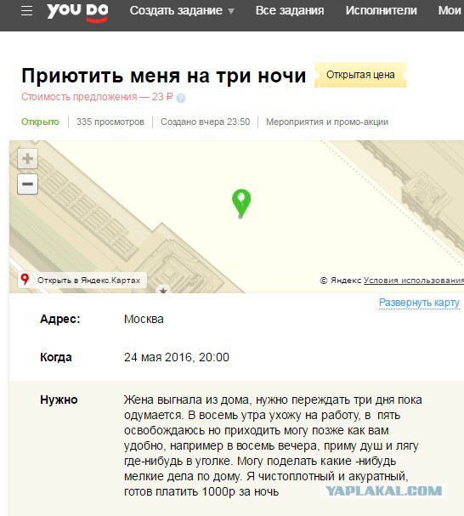Click Создать задание in the top bar

tap(176, 10)
